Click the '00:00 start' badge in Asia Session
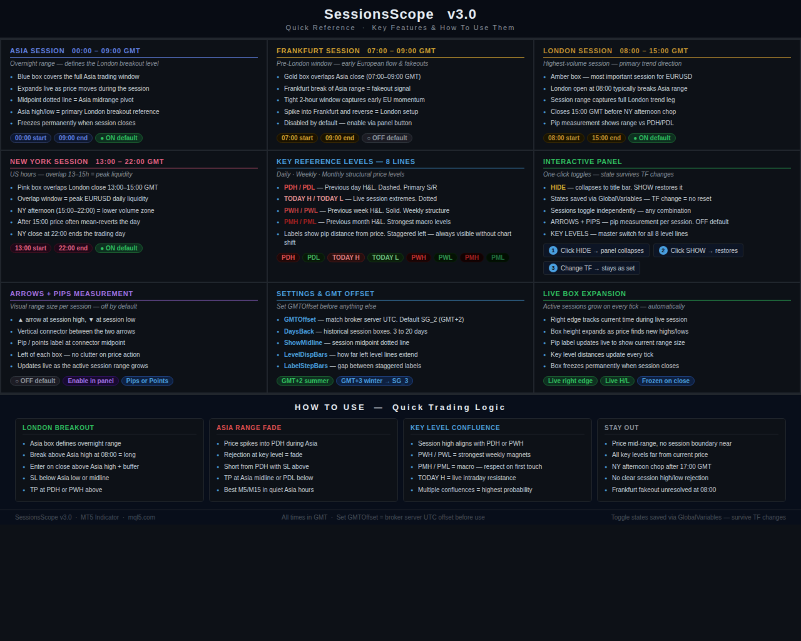Viewport: 801px width, 641px height. [31, 138]
